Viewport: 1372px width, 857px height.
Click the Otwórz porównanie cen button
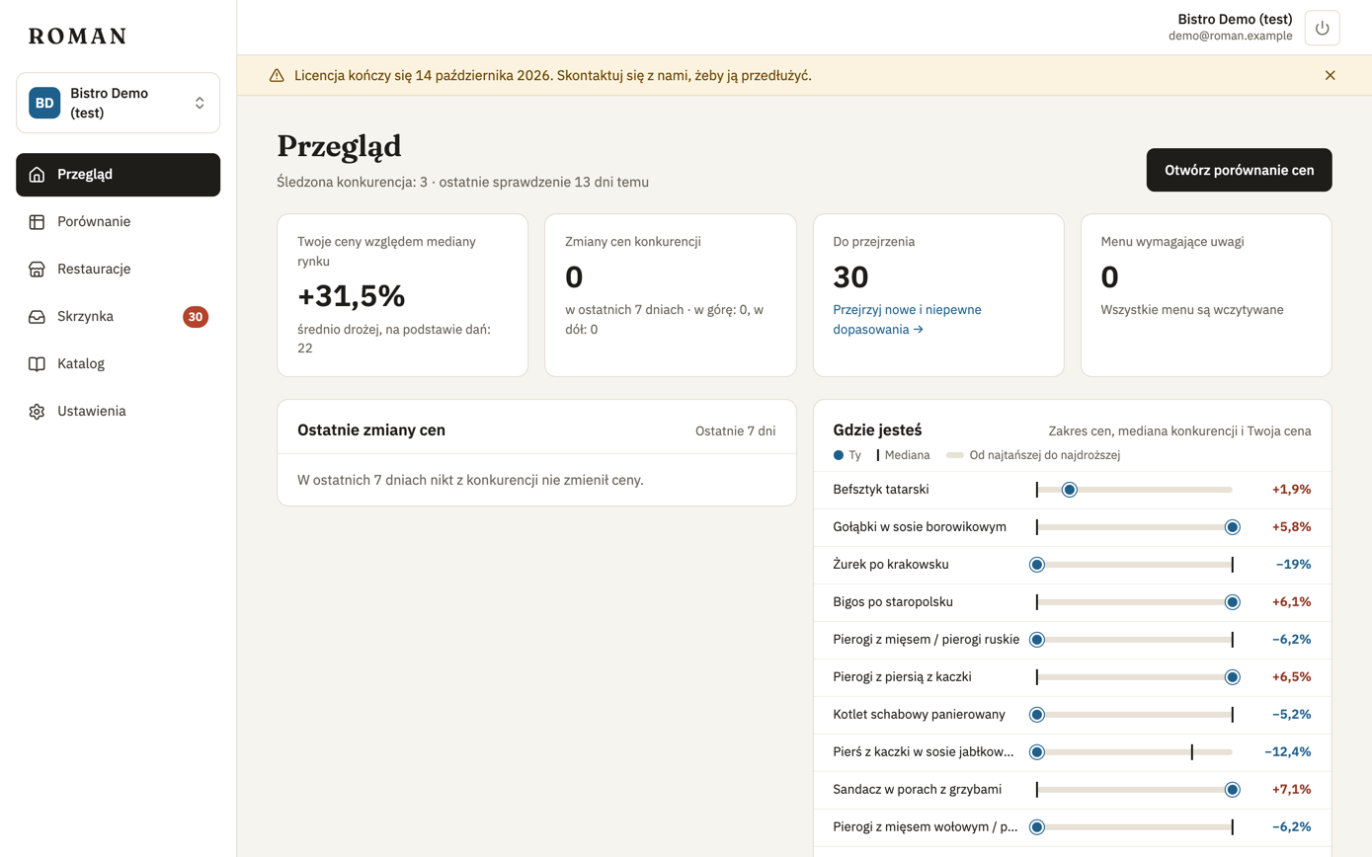[x=1239, y=170]
